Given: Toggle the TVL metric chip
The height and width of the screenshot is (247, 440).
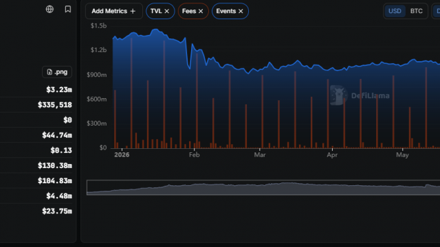Looking at the screenshot, I should (x=160, y=11).
